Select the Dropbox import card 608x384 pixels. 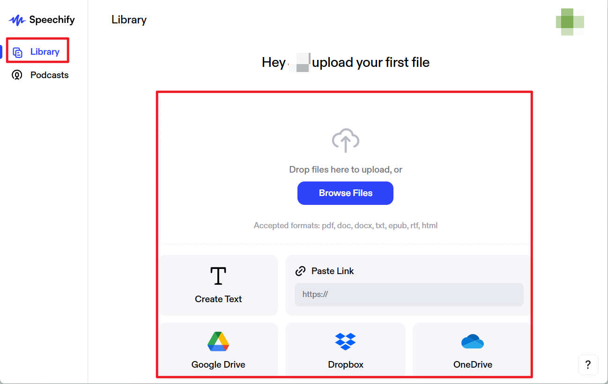(x=346, y=349)
